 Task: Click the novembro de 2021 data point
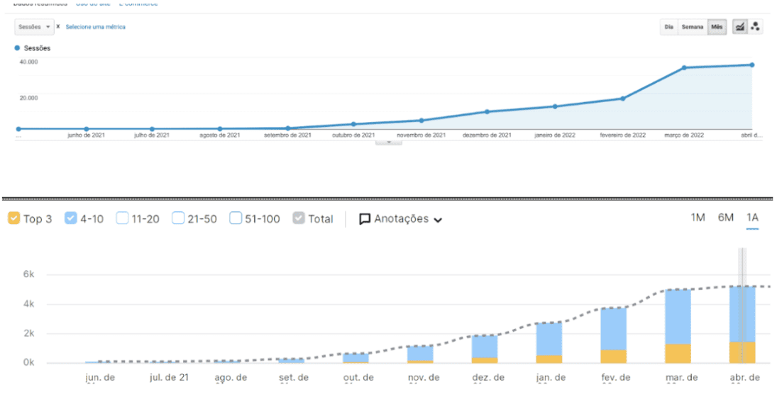click(421, 121)
